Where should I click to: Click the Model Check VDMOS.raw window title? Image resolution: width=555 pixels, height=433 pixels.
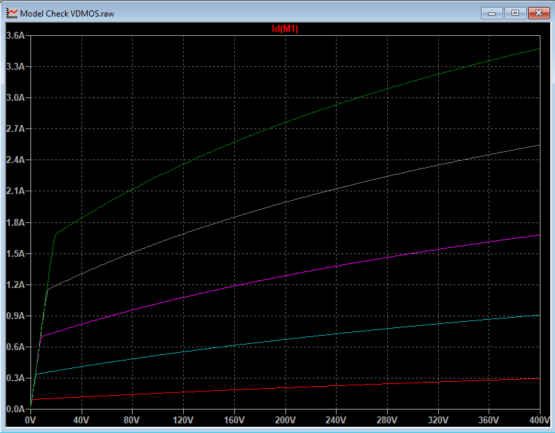[x=67, y=14]
